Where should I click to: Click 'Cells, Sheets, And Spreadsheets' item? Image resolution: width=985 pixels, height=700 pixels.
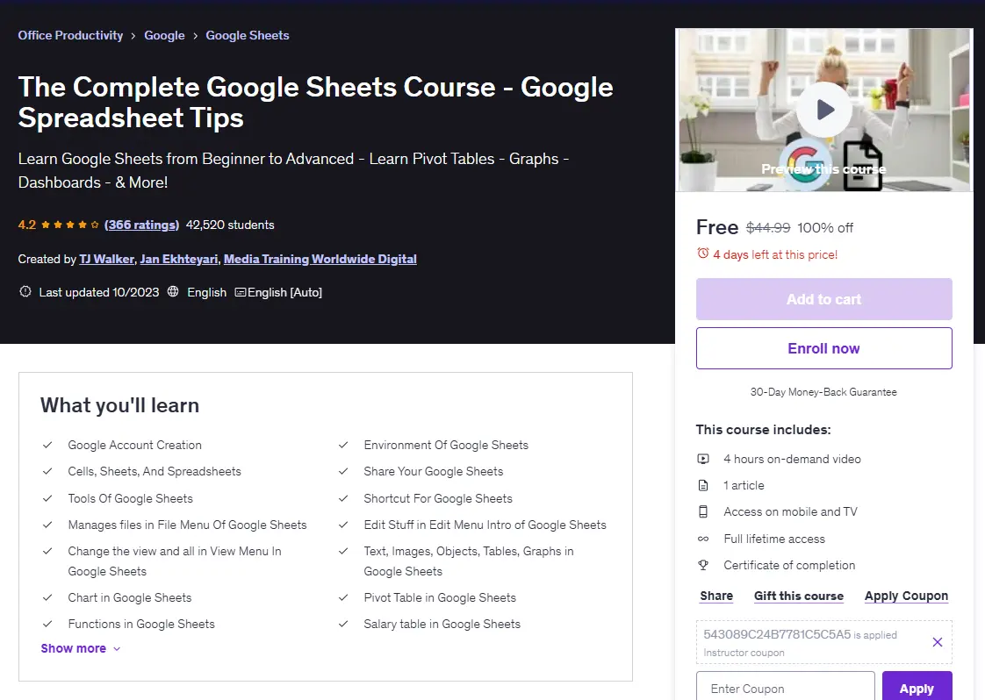155,471
